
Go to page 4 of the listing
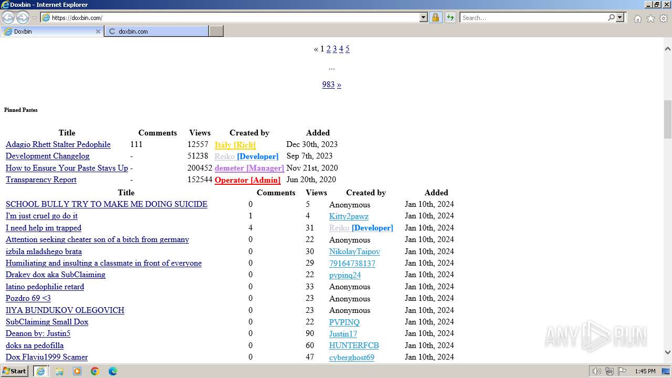tap(341, 49)
